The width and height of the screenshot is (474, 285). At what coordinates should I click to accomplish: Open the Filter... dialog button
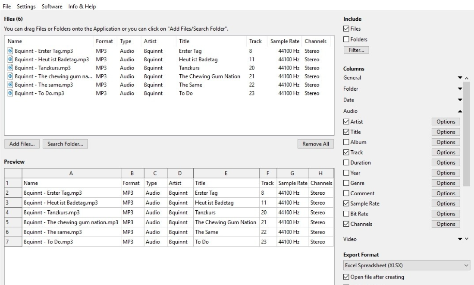[x=356, y=50]
